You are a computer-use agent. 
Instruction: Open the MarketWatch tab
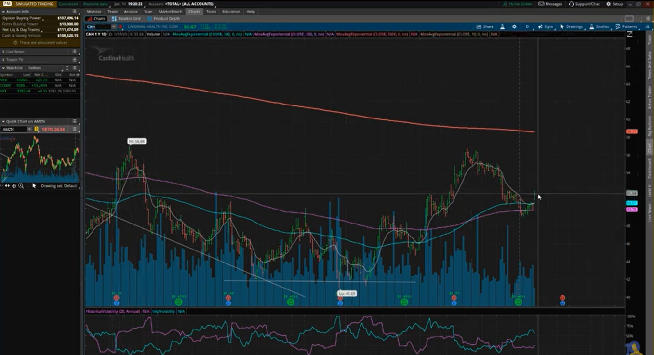(x=170, y=11)
